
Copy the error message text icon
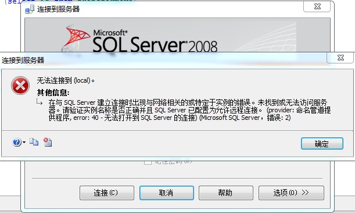point(34,142)
